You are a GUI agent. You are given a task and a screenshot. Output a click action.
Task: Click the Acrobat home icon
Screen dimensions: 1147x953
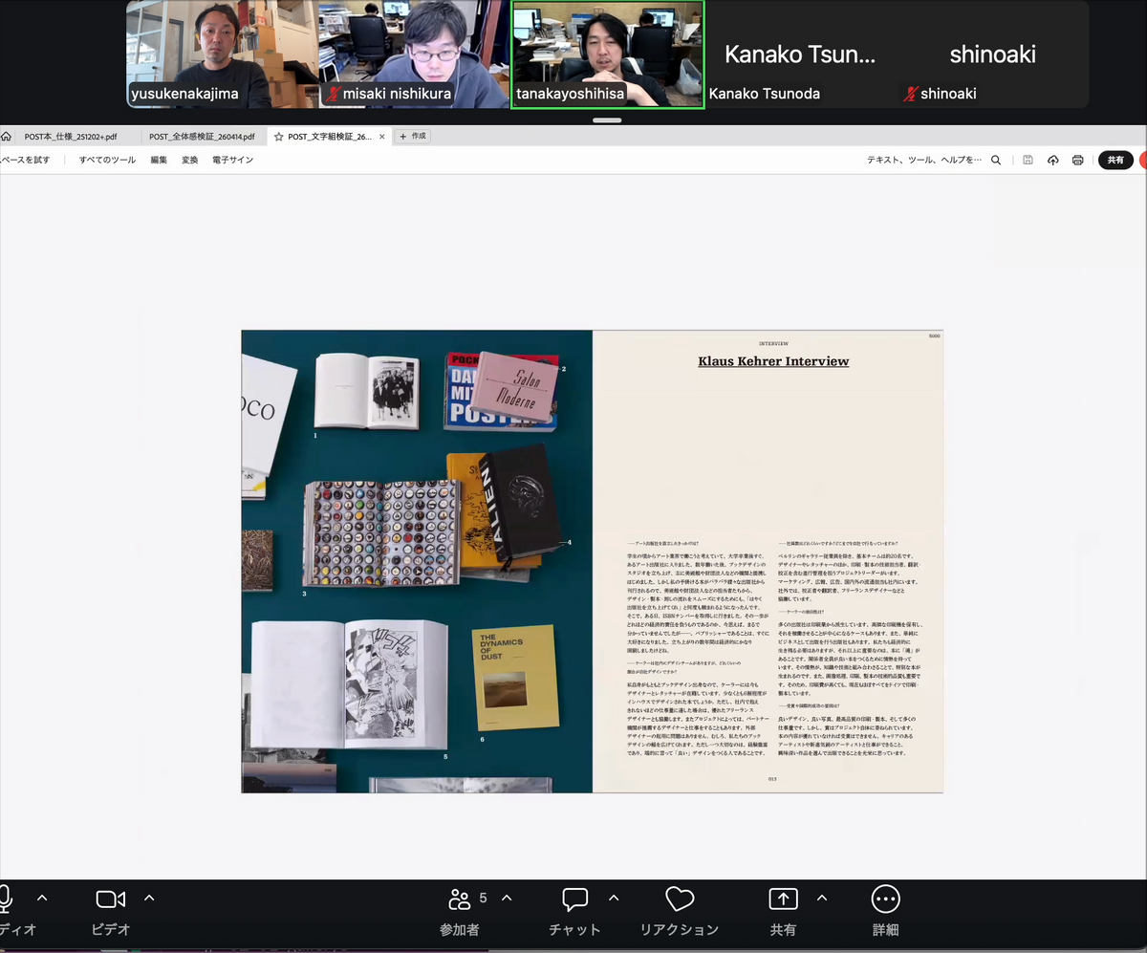[x=6, y=137]
